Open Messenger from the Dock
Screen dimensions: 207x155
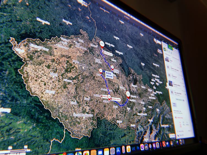pos(142,147)
